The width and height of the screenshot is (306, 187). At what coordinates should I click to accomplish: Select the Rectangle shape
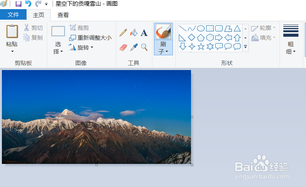point(210,28)
